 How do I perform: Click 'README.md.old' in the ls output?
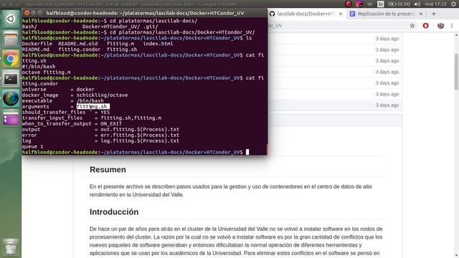(78, 44)
